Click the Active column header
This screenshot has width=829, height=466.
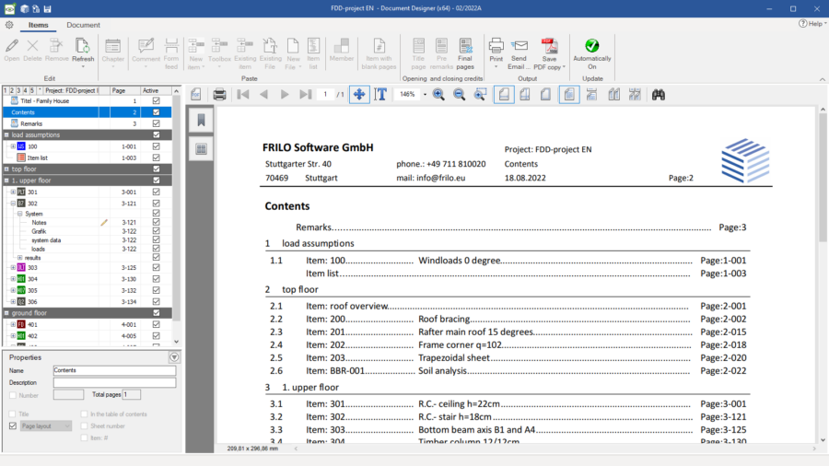click(156, 90)
